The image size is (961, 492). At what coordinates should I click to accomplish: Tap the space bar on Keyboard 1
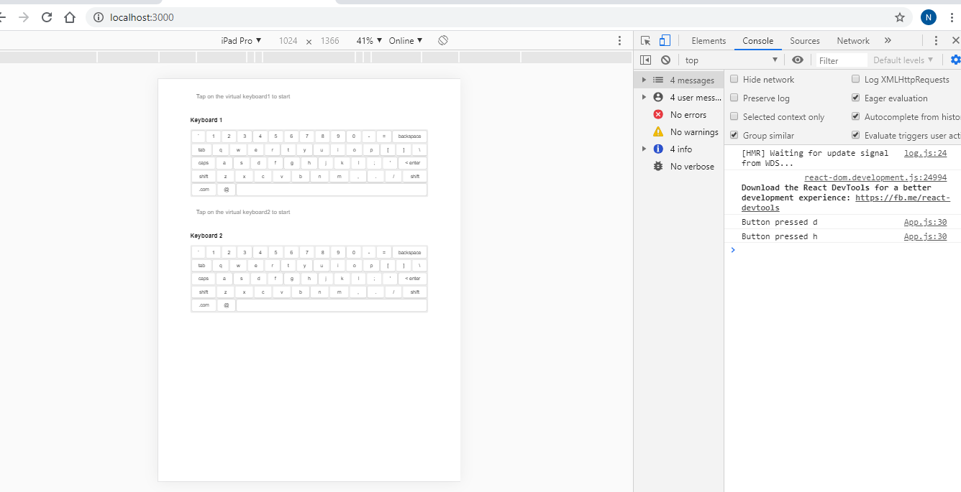(332, 190)
